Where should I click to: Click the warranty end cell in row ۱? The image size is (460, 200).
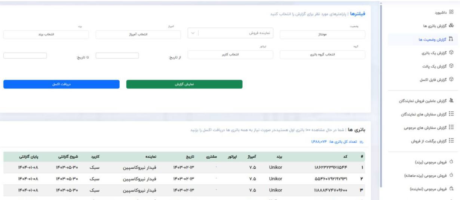click(28, 168)
